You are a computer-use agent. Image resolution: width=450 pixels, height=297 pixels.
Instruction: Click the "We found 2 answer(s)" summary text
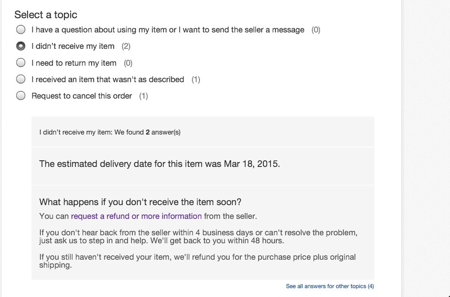tap(110, 133)
